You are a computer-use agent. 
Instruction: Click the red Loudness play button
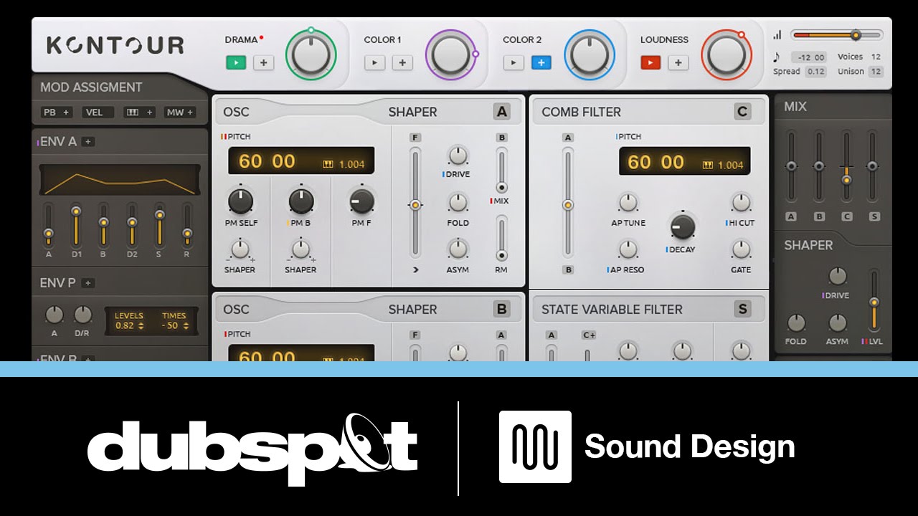(x=650, y=63)
